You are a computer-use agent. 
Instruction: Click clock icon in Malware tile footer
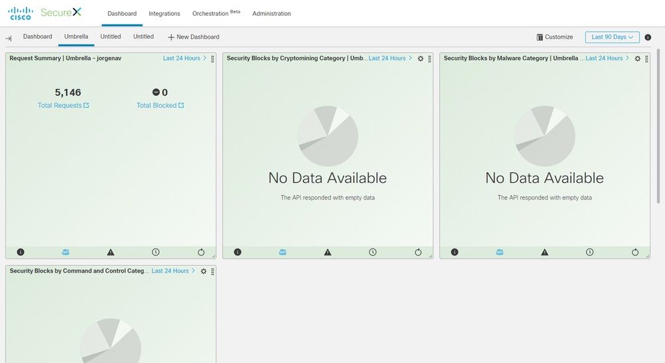pos(590,252)
